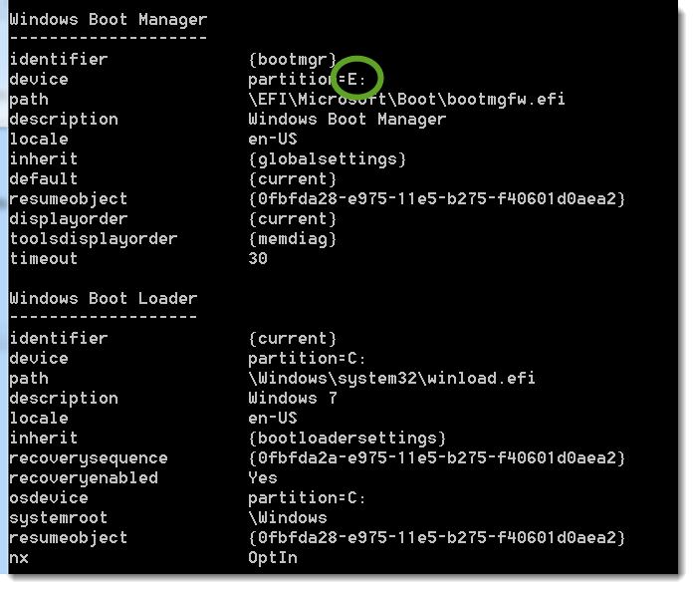Click the systemroot \Windows value
Screen dimensions: 693x589
click(x=287, y=518)
